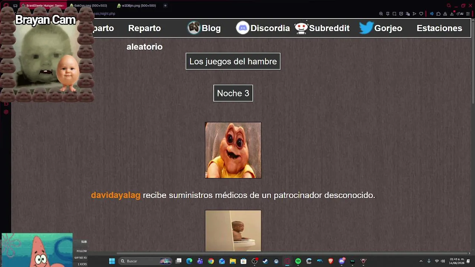This screenshot has height=267, width=475.
Task: Open the browser profile account icon
Action: click(x=445, y=14)
